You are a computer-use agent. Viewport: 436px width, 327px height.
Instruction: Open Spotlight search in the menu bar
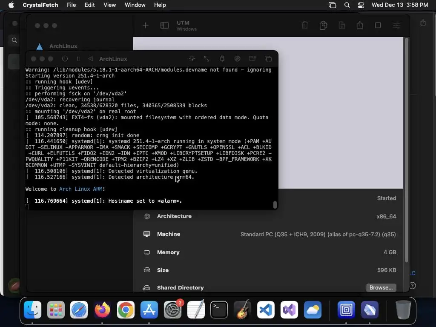pos(347,5)
